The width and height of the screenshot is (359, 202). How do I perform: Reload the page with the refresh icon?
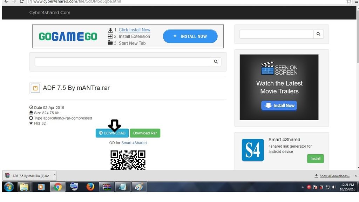click(22, 2)
